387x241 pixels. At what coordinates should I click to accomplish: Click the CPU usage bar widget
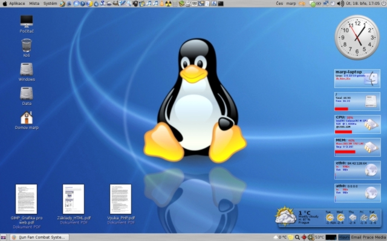tap(357, 125)
